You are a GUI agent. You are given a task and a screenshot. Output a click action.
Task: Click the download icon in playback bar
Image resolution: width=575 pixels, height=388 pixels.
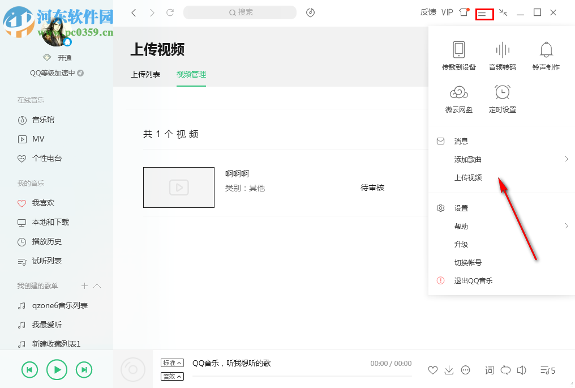pos(449,370)
